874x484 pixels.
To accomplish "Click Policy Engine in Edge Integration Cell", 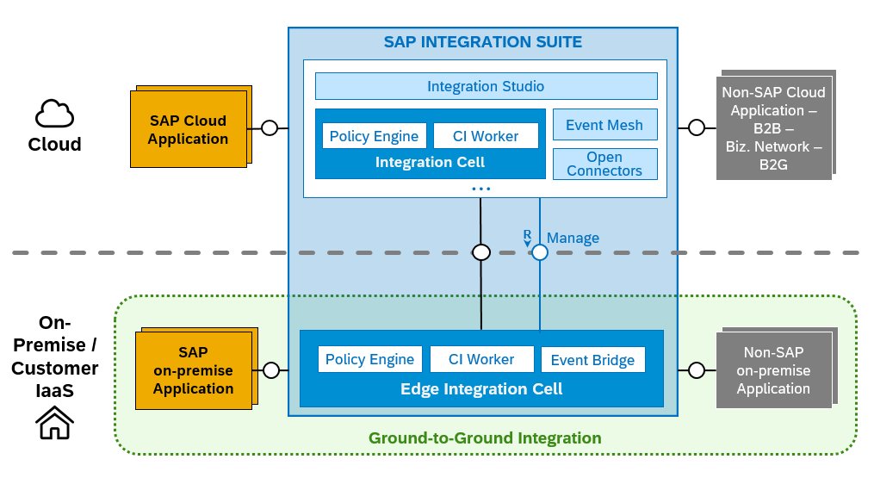I will coord(370,359).
